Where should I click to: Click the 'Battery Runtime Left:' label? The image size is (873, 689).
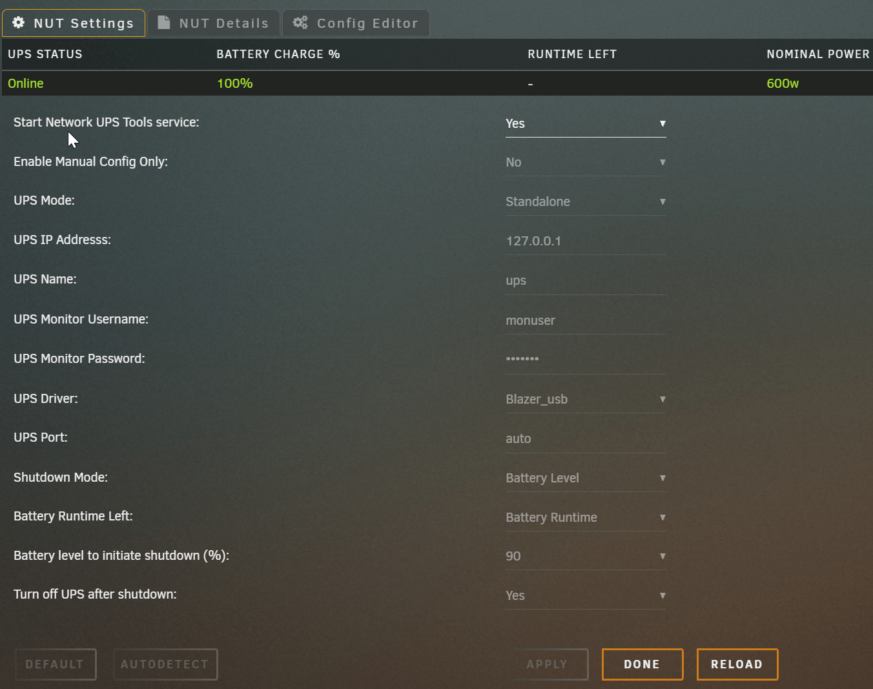pyautogui.click(x=73, y=516)
